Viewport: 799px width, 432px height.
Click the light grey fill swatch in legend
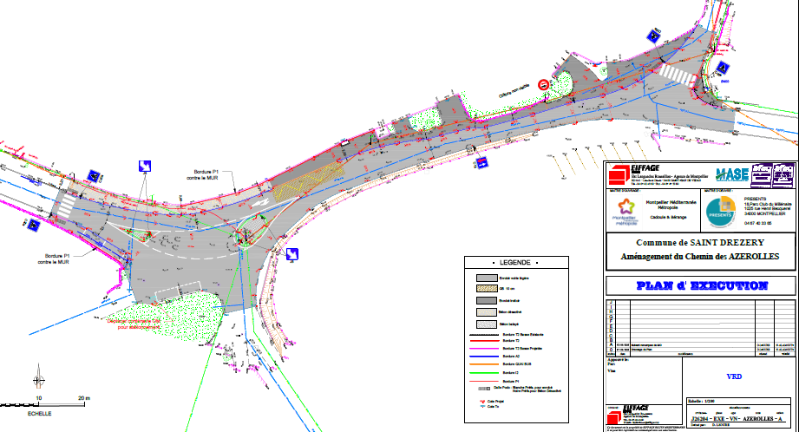pyautogui.click(x=487, y=278)
